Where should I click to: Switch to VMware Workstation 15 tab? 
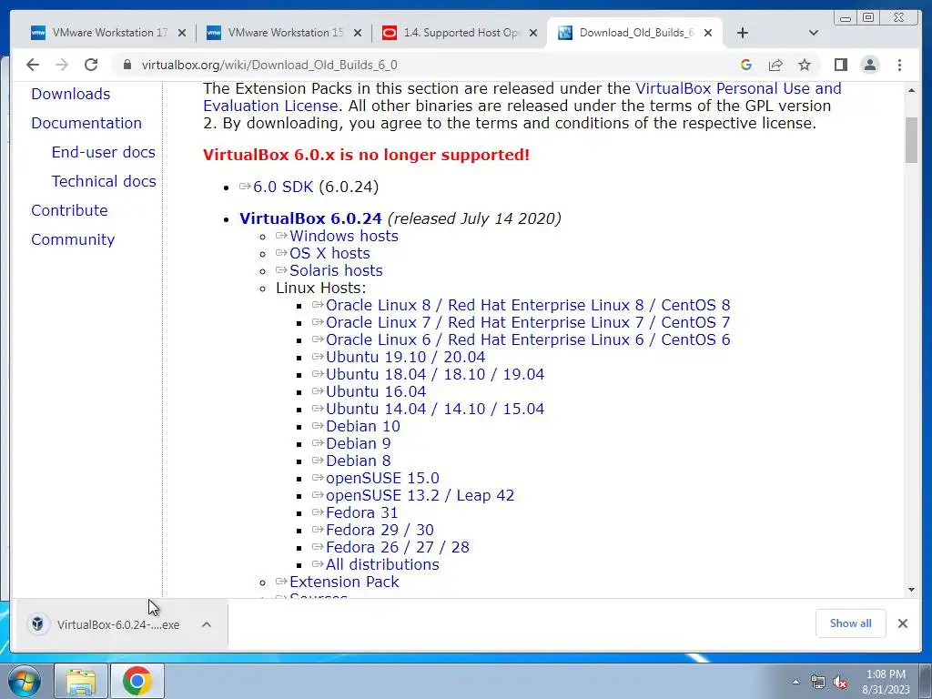[282, 33]
